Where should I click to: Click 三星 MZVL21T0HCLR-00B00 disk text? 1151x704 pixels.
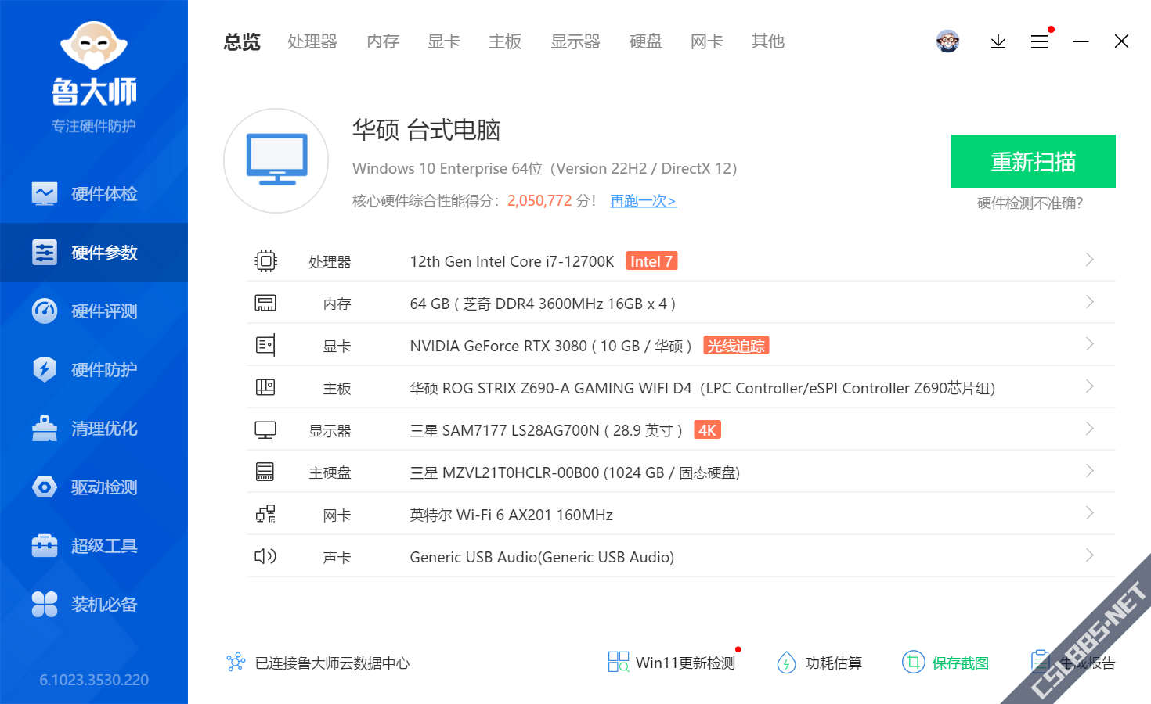[575, 472]
